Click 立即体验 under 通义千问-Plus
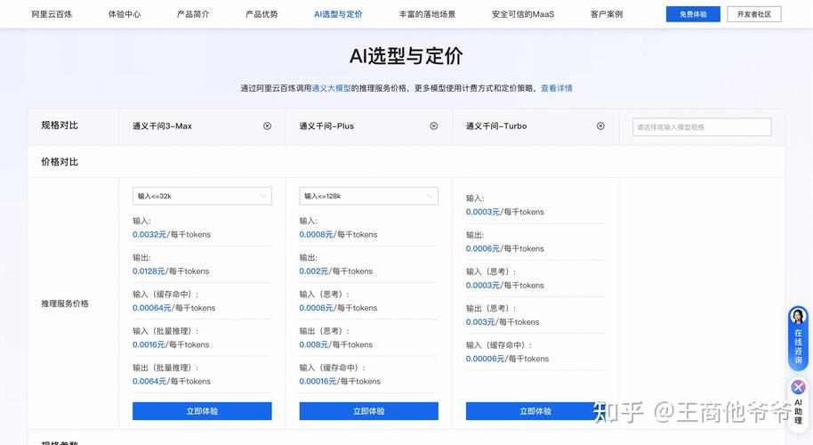The height and width of the screenshot is (445, 813). coord(368,411)
